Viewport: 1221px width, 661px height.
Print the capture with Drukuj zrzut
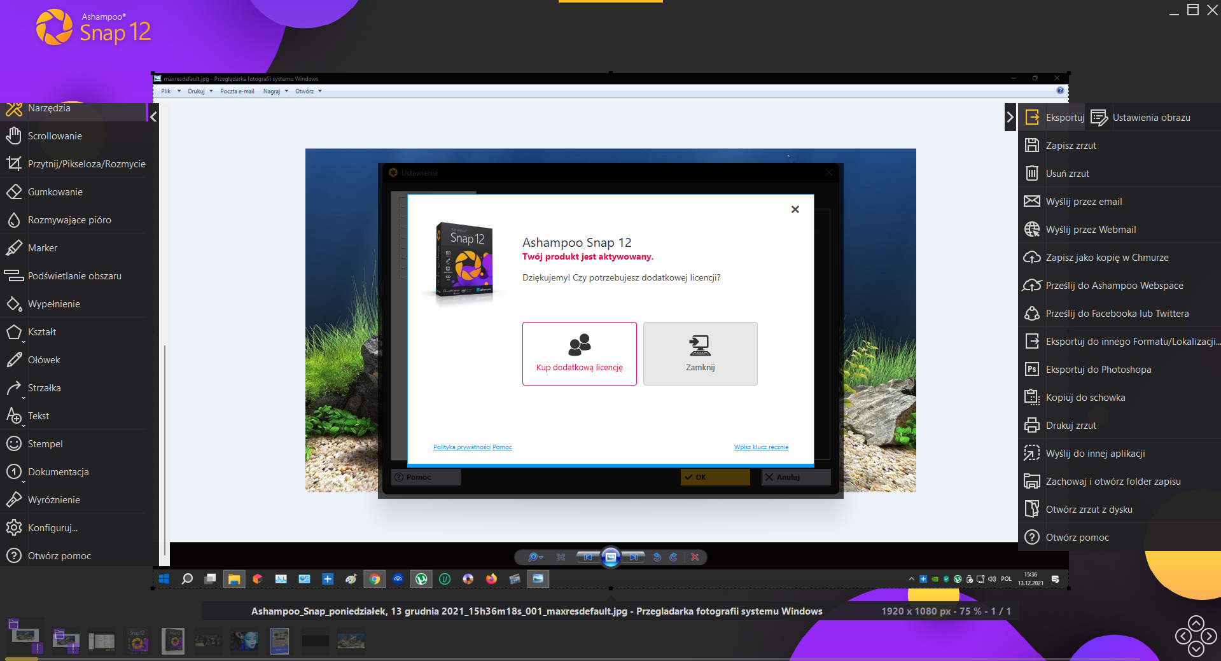pyautogui.click(x=1120, y=426)
